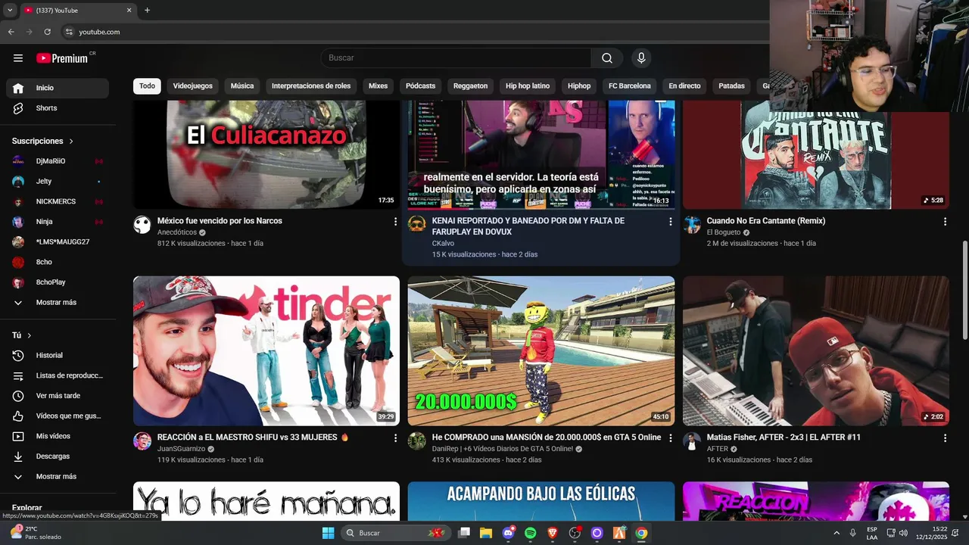The image size is (969, 545).
Task: Open 8choPlay subscription channel
Action: [x=58, y=282]
